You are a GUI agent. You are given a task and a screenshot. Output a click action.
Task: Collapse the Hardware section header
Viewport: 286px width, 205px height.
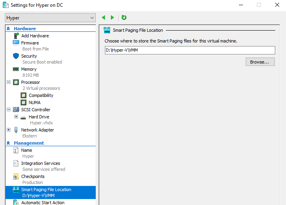coord(8,29)
